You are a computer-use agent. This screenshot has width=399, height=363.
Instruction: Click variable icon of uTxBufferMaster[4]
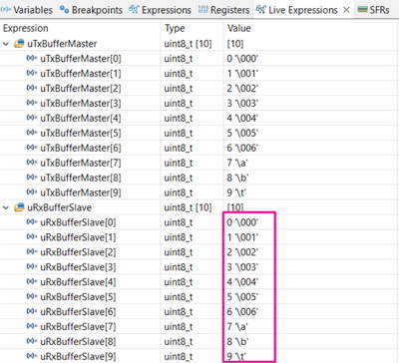(31, 118)
